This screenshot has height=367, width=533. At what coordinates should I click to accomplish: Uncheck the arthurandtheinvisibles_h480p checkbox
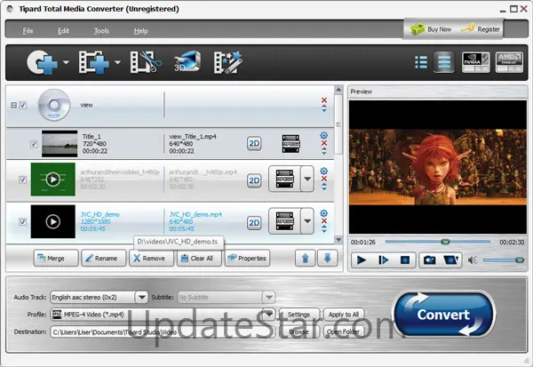22,180
